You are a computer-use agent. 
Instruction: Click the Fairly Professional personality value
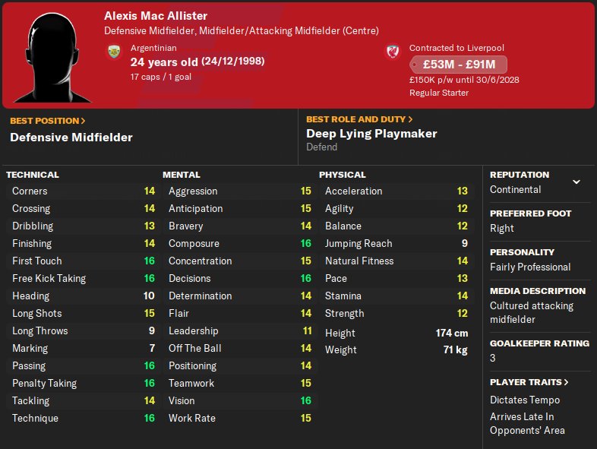tap(530, 267)
